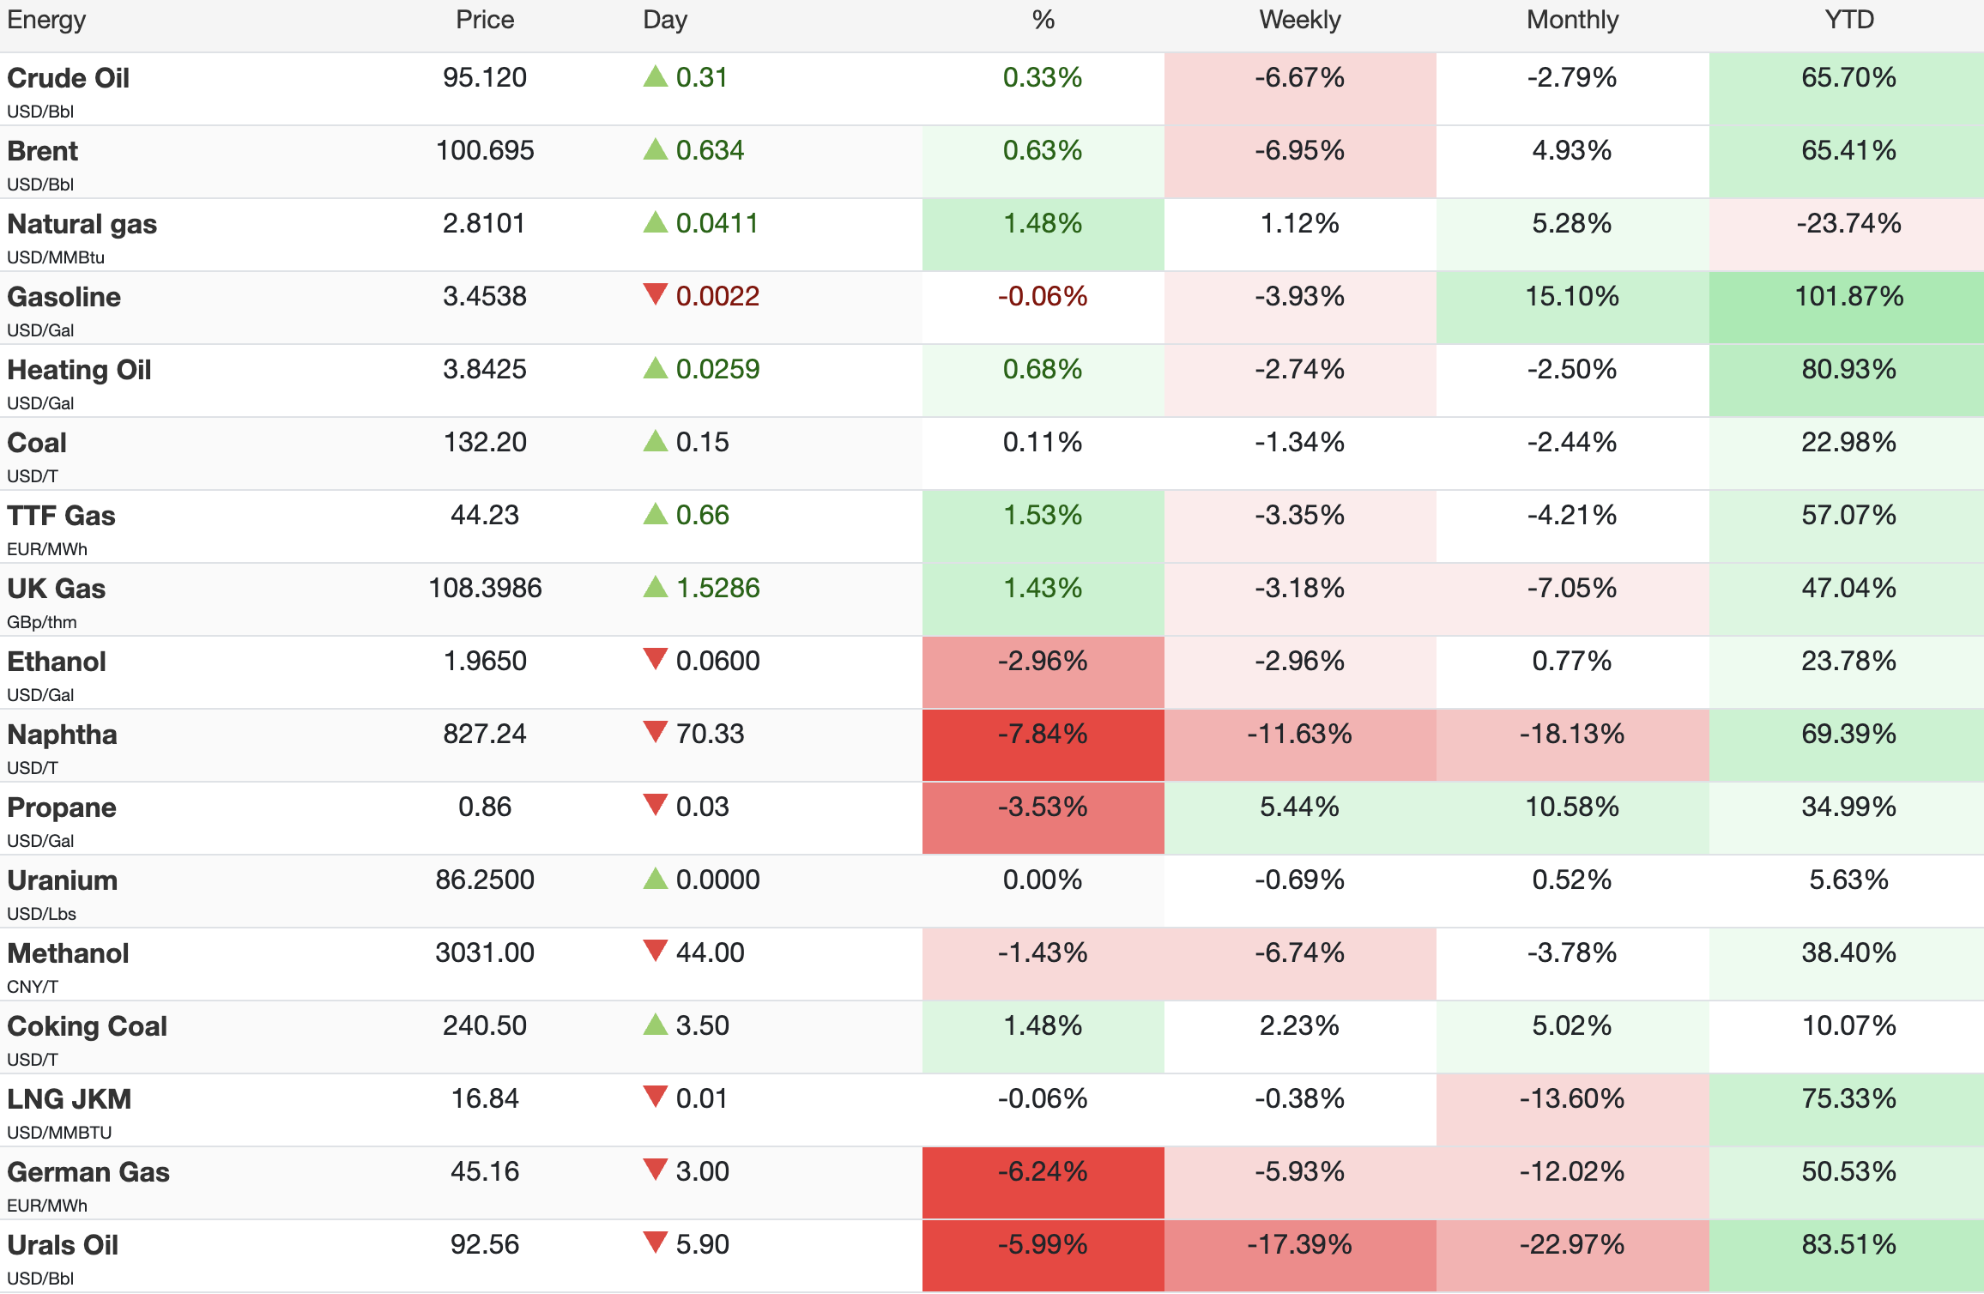
Task: Click the green up arrow for Uranium
Action: (656, 879)
